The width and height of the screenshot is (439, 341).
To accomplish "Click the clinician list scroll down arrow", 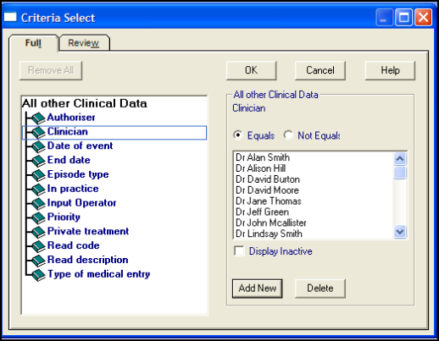I will [400, 232].
